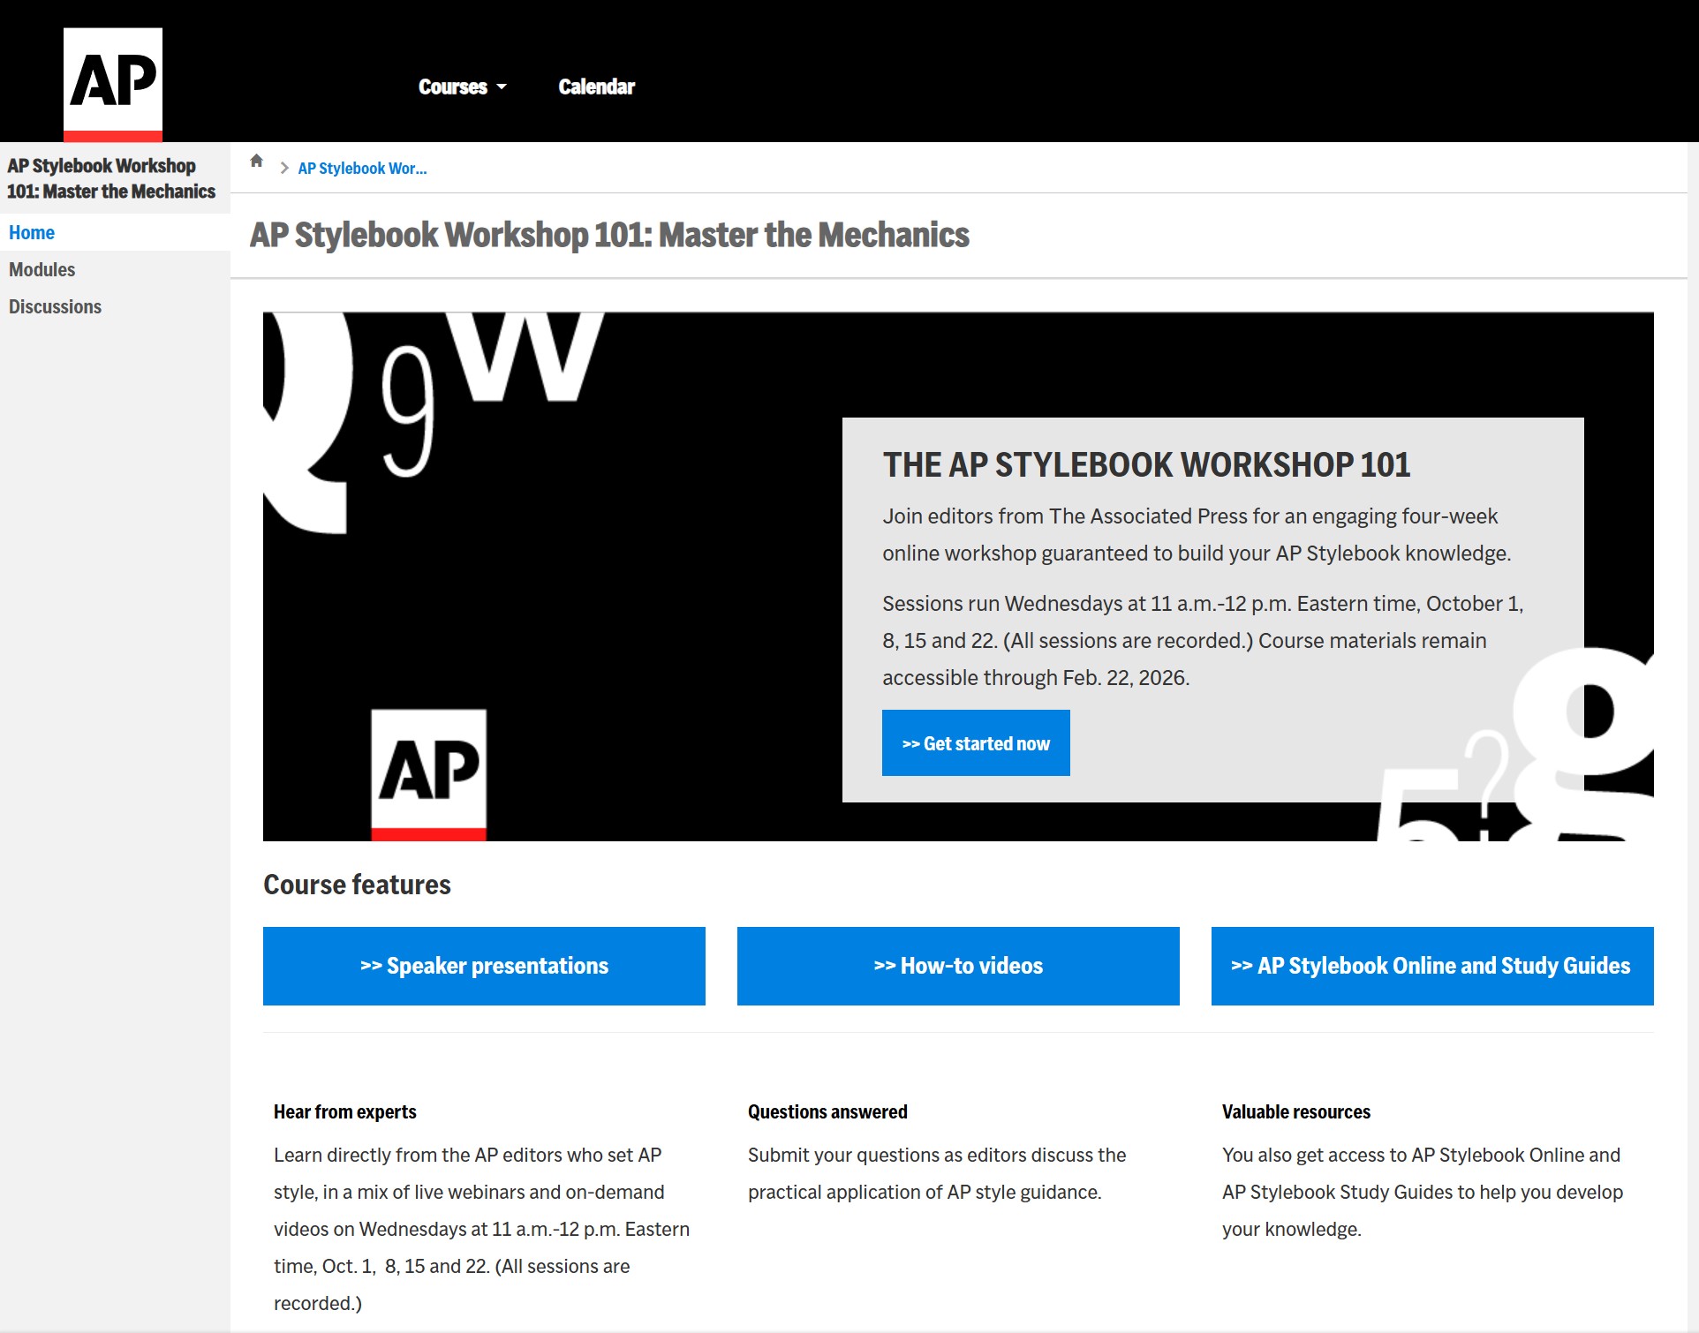Image resolution: width=1699 pixels, height=1333 pixels.
Task: Click the sidebar course title AP Stylebook Workshop 101
Action: tap(111, 178)
